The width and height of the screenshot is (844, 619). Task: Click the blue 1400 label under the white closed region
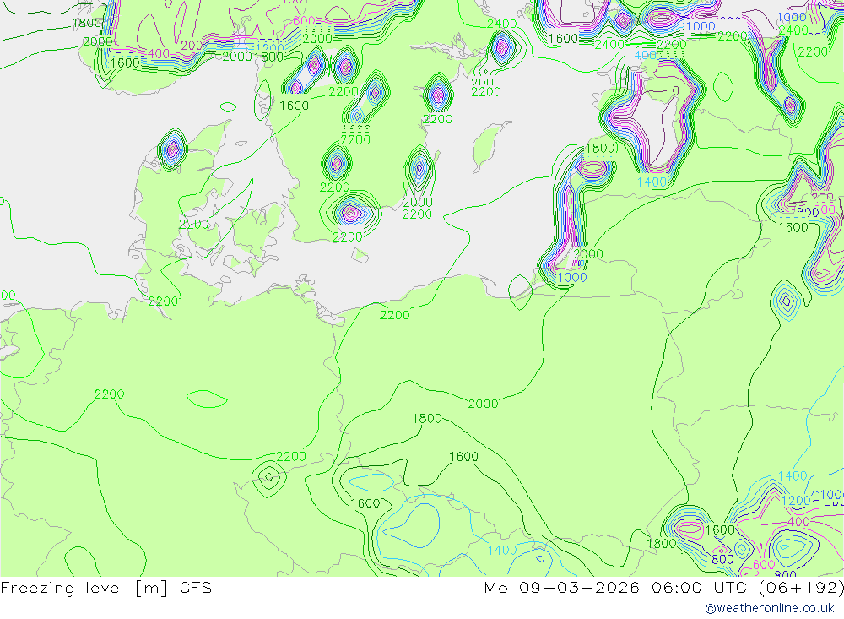(x=652, y=182)
